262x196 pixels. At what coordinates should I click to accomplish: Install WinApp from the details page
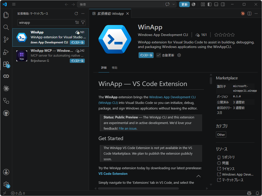pos(146,55)
